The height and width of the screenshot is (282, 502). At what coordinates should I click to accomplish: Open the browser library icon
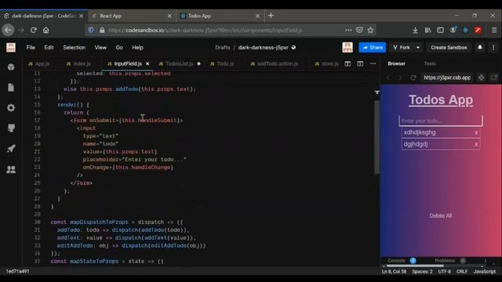pos(428,30)
